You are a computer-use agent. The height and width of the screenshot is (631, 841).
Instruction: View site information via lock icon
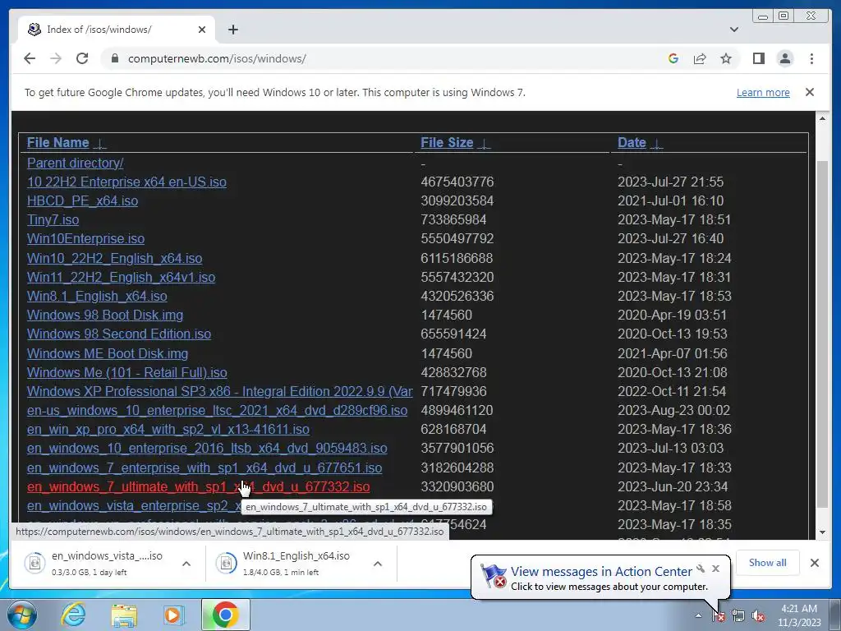pos(114,58)
